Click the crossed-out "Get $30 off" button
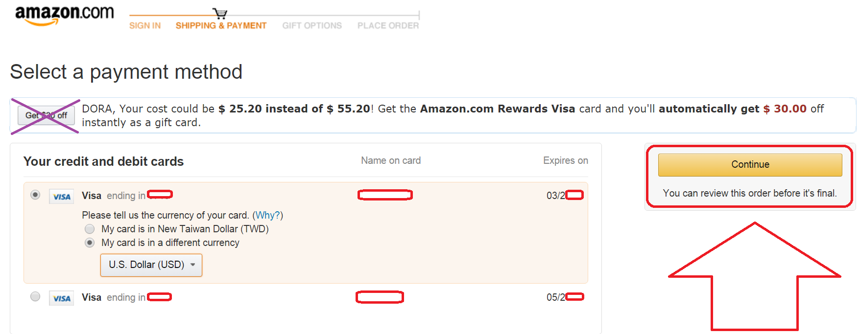Image resolution: width=860 pixels, height=334 pixels. pyautogui.click(x=46, y=115)
